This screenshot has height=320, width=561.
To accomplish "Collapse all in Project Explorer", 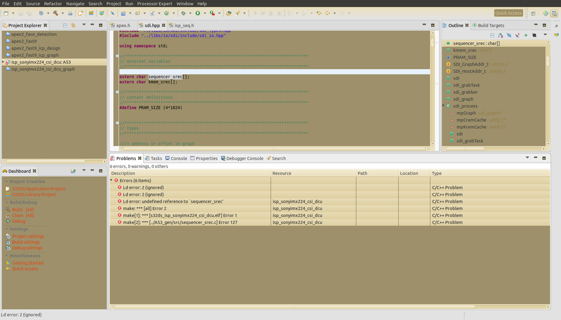I will point(65,25).
